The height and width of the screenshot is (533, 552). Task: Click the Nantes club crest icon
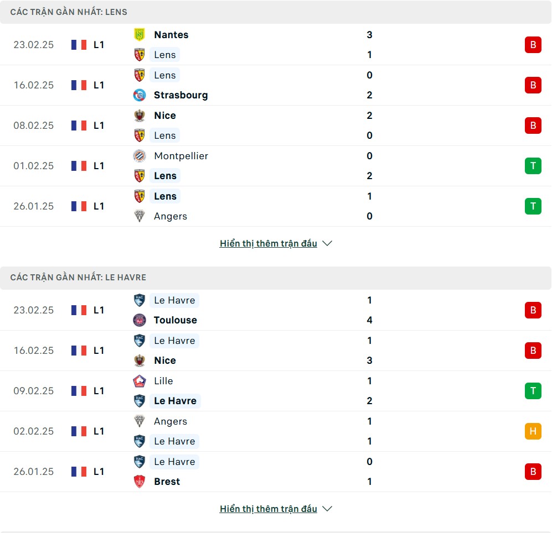140,35
